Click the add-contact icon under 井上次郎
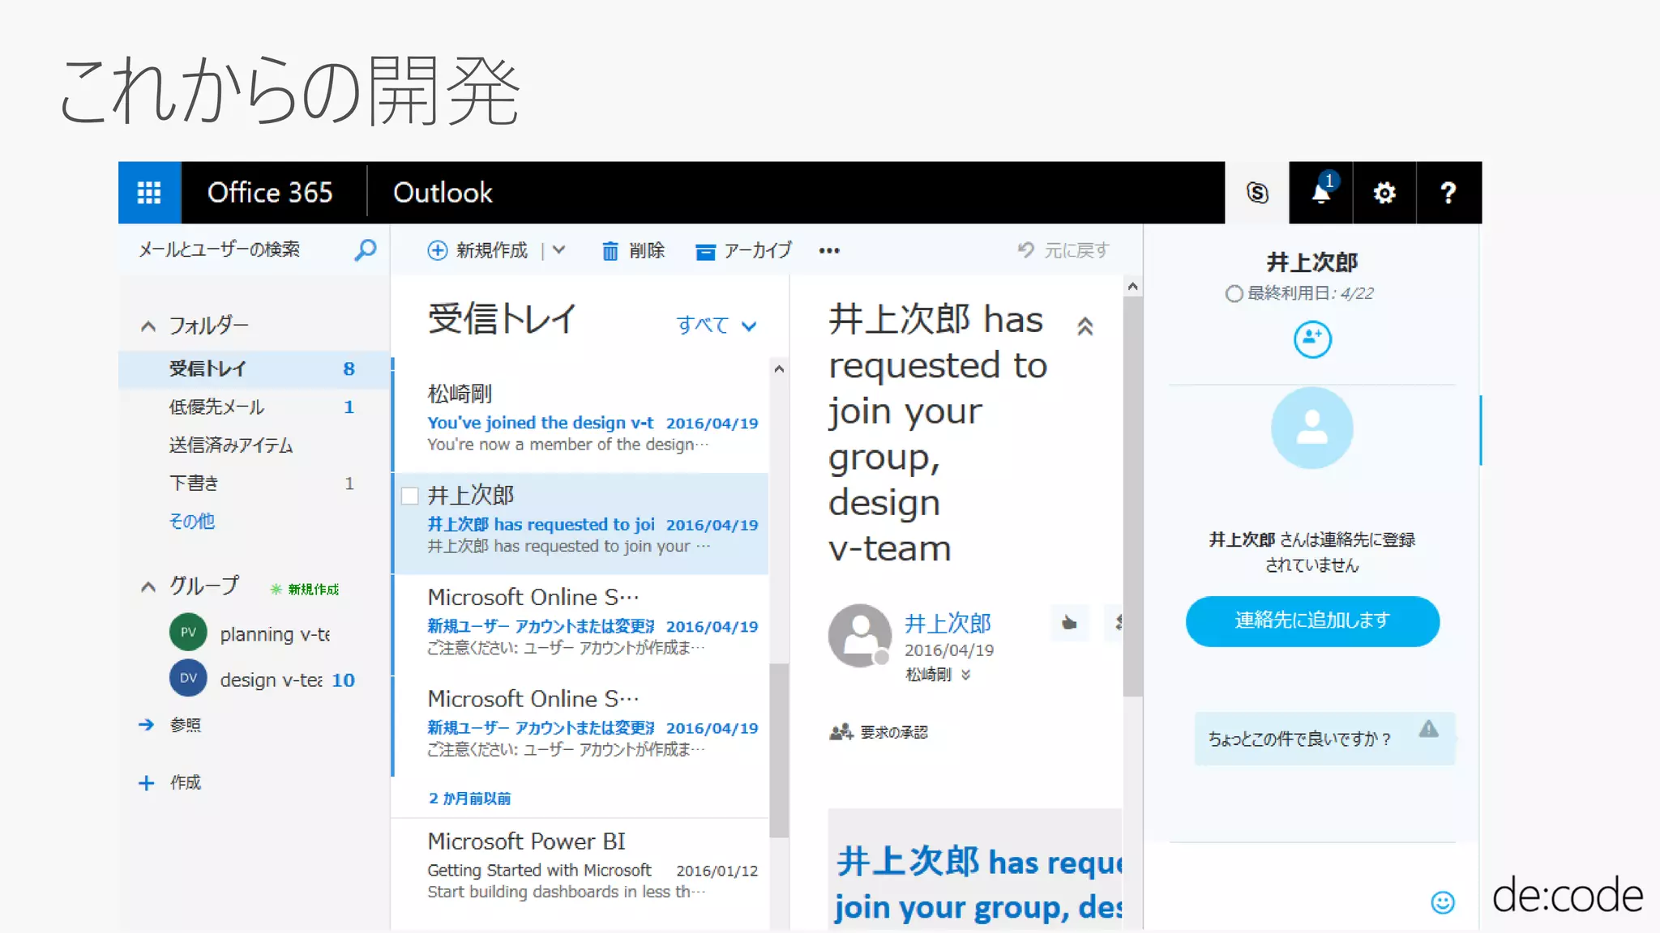Screen dimensions: 1660x933 [1311, 339]
